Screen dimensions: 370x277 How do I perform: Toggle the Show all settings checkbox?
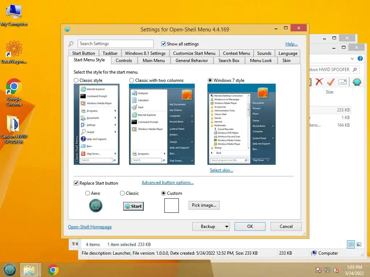163,44
